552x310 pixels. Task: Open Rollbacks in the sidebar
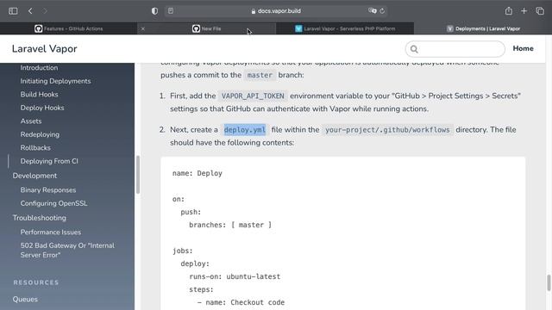[x=35, y=147]
